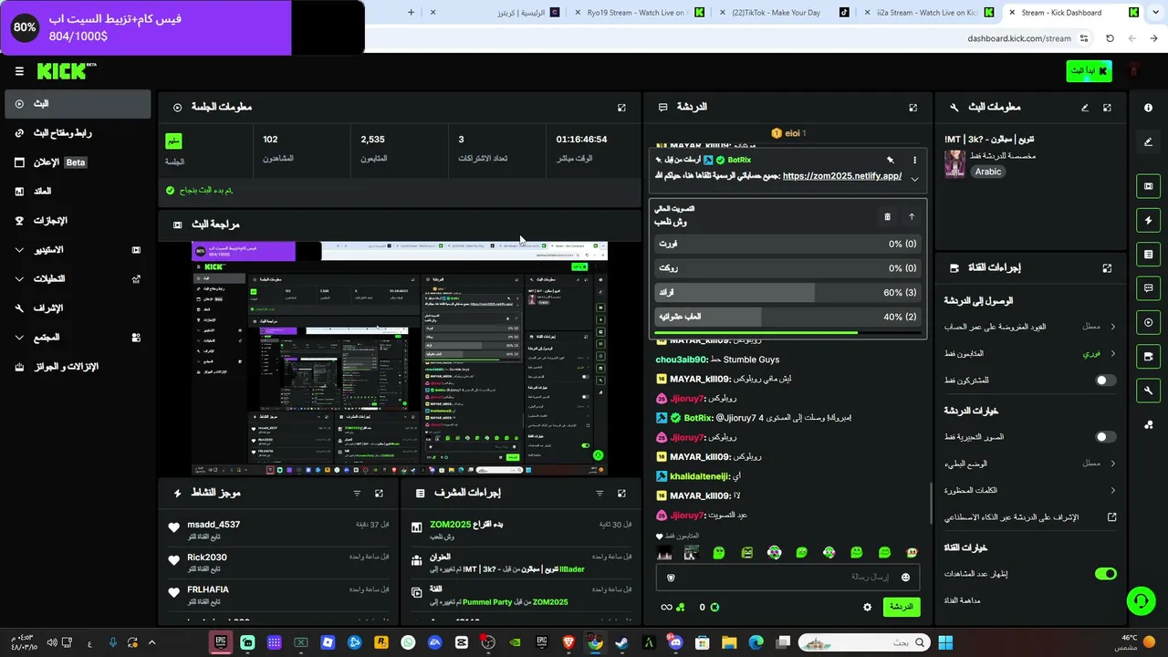Send message with the green الدردشة button
The height and width of the screenshot is (657, 1168).
point(902,608)
